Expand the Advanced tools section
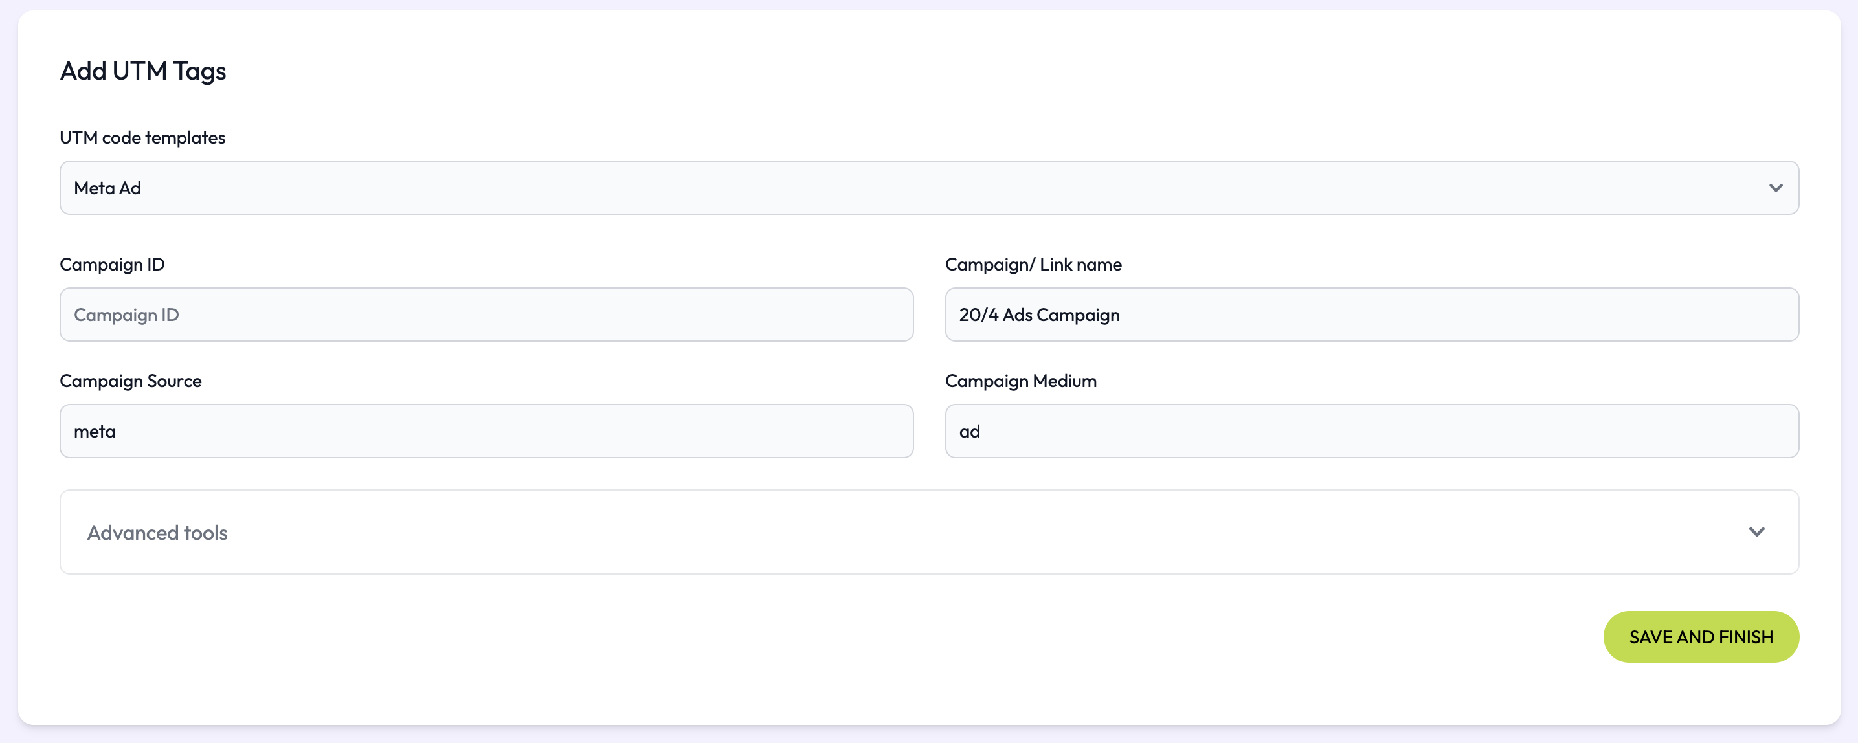The width and height of the screenshot is (1858, 743). coord(928,533)
